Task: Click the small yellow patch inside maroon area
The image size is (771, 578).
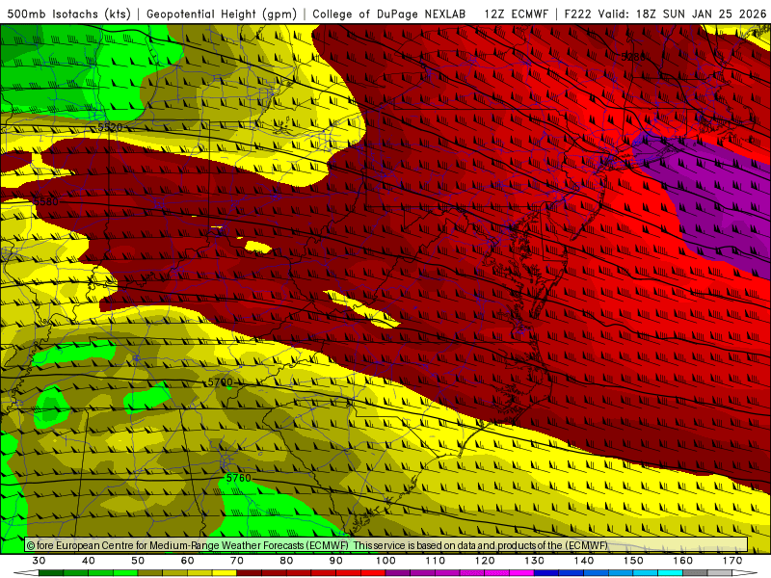Action: 258,248
